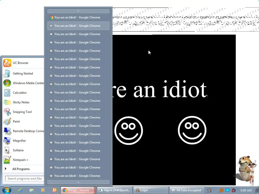Click the orange magnifier tray icon
Image resolution: width=259 pixels, height=194 pixels.
(x=221, y=190)
